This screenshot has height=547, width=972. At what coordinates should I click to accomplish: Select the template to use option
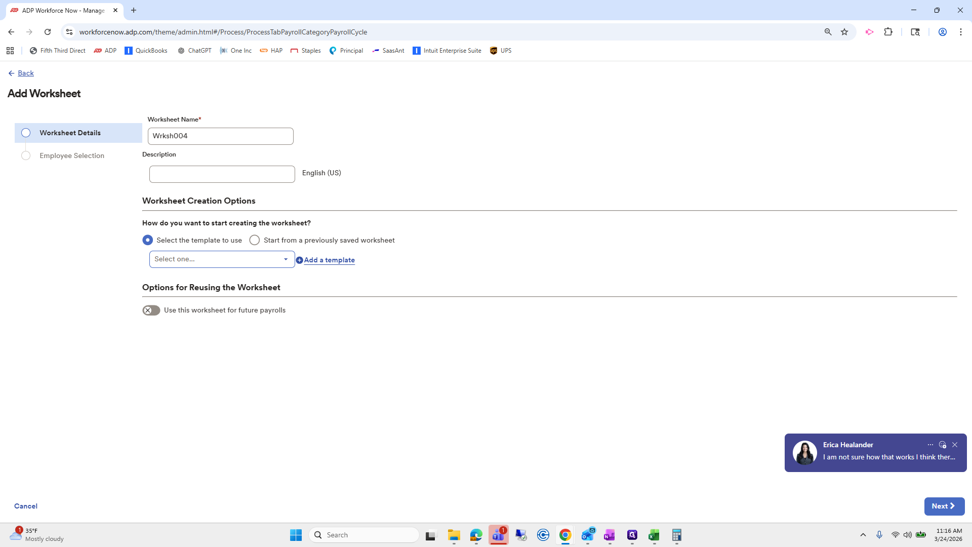click(147, 240)
